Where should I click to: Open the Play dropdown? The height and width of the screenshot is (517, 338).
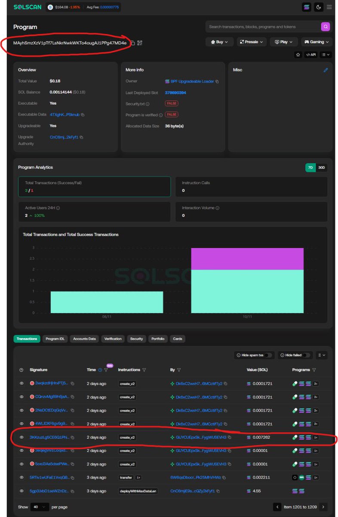tap(284, 42)
